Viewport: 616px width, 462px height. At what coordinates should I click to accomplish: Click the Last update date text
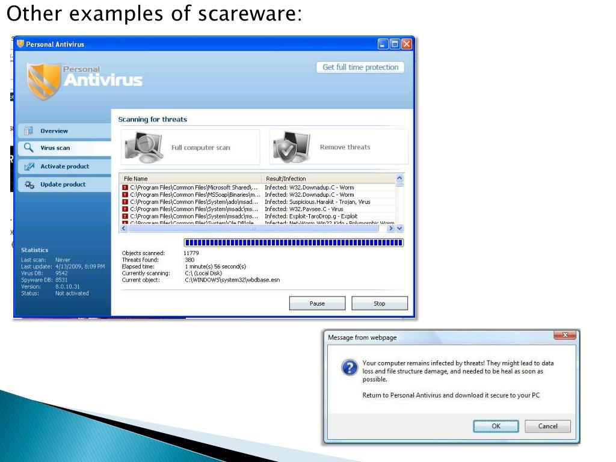click(80, 266)
